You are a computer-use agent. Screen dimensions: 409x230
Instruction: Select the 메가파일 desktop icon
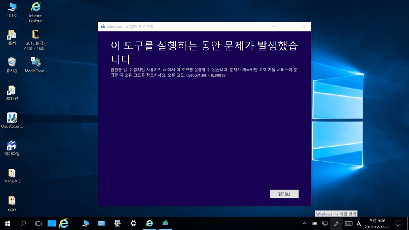coord(12,148)
